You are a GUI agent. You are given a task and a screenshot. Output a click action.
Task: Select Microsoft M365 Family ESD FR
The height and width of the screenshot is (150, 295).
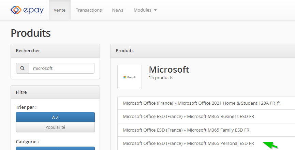[206, 130]
